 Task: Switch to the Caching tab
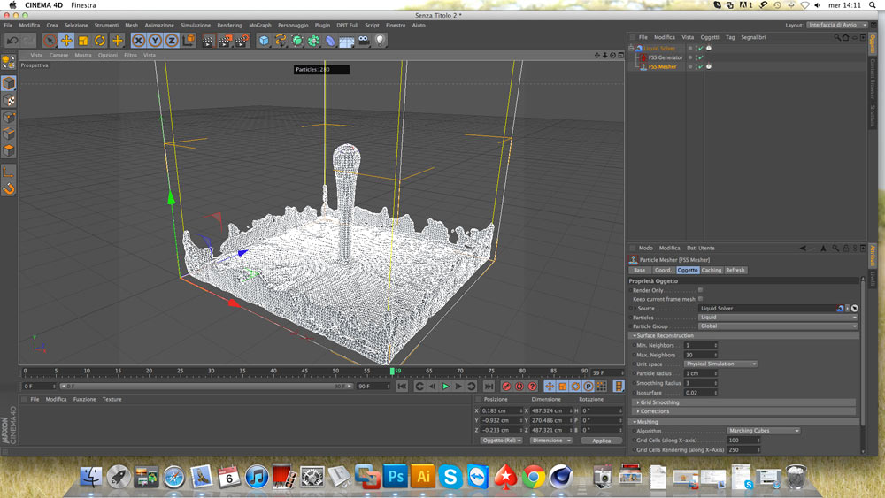click(x=712, y=271)
